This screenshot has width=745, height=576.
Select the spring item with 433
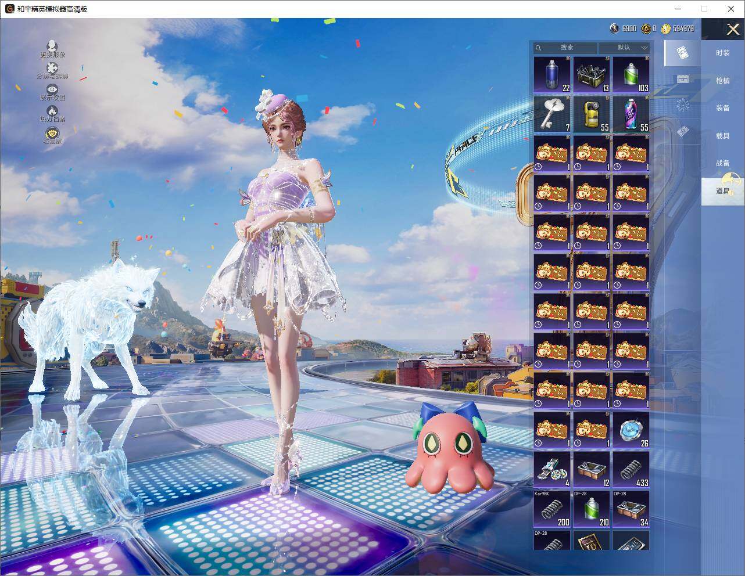(x=631, y=470)
